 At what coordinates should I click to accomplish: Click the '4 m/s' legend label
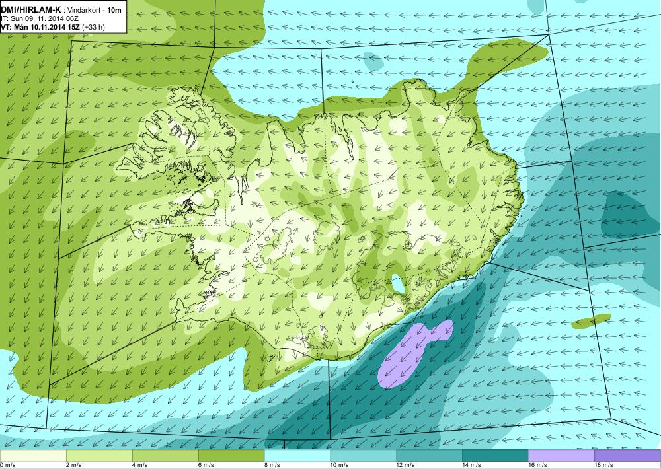(x=140, y=465)
